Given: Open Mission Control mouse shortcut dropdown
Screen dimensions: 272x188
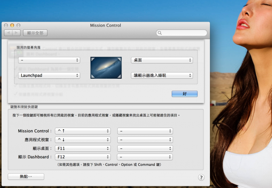Looking at the screenshot, I should [x=145, y=131].
